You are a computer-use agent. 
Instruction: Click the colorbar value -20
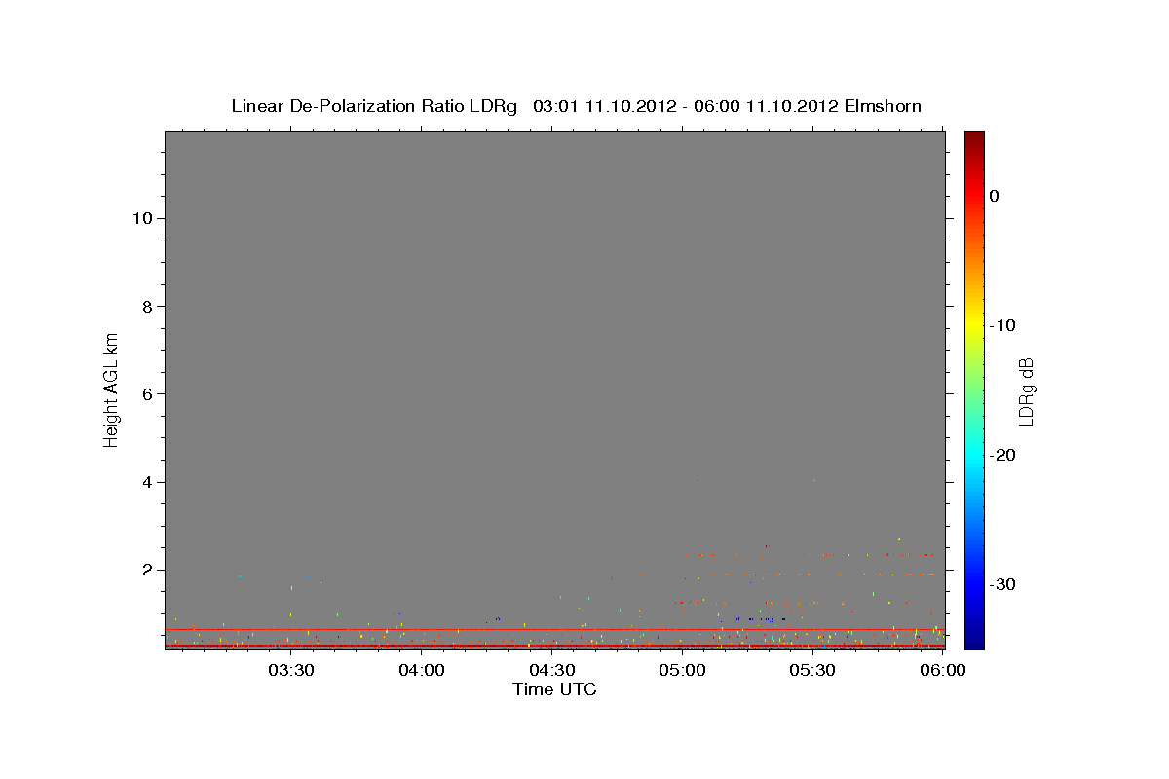click(x=1002, y=455)
